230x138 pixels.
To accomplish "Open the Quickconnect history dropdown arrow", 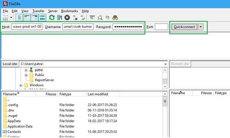I will click(x=201, y=27).
